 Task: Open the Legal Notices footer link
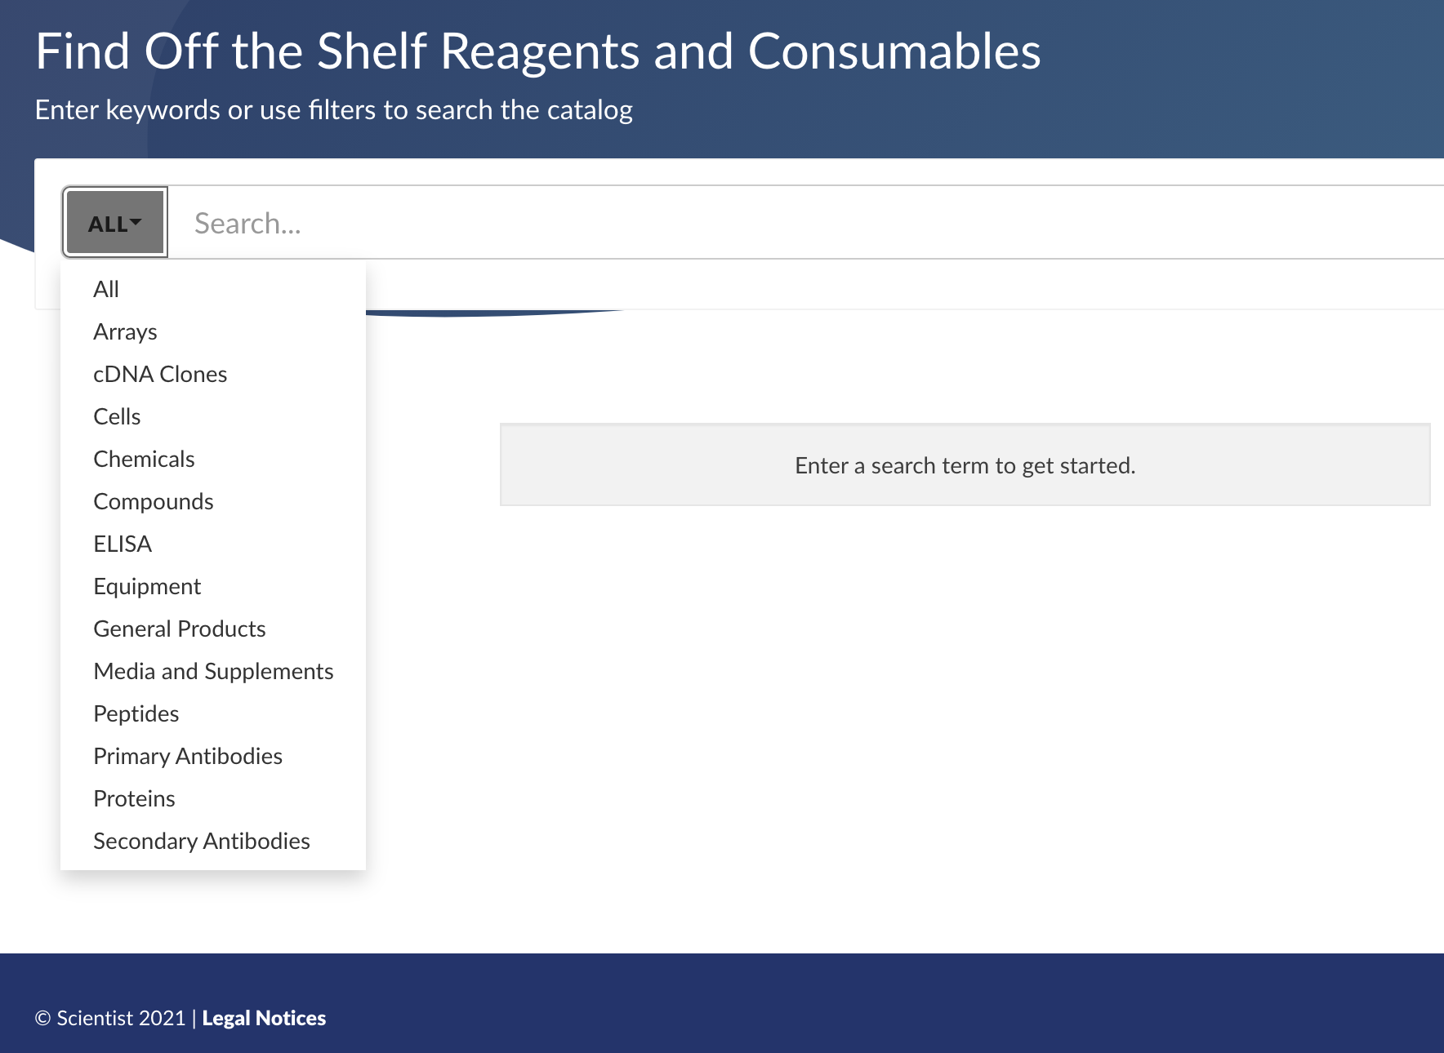[264, 1018]
